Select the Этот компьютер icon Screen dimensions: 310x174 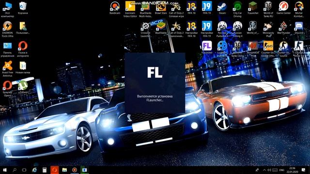tap(7, 9)
